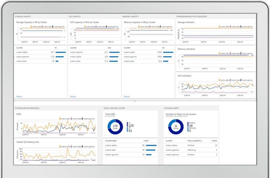
Task: Select nutanix-gamma row showing 11.8 TB
Action: click(41, 57)
